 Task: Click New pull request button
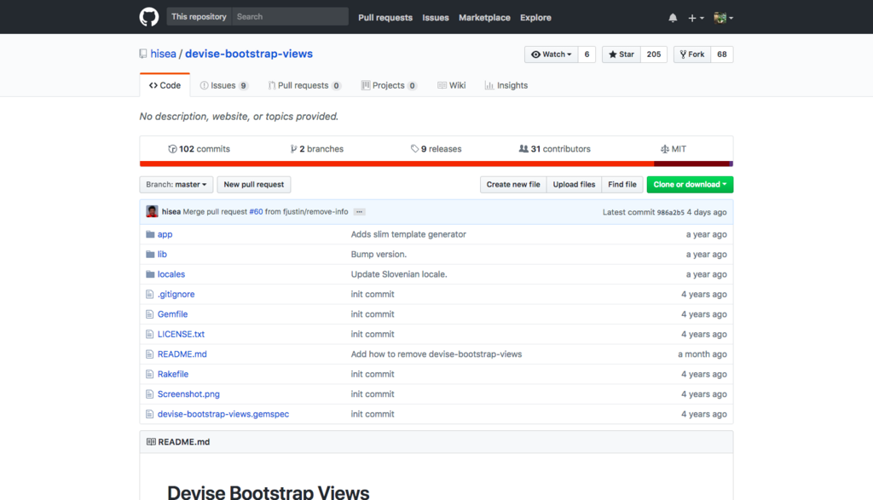[254, 185]
